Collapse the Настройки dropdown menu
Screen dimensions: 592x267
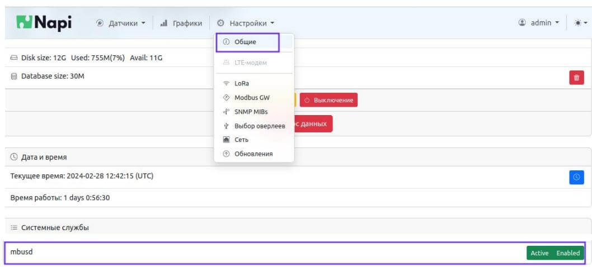pos(246,23)
